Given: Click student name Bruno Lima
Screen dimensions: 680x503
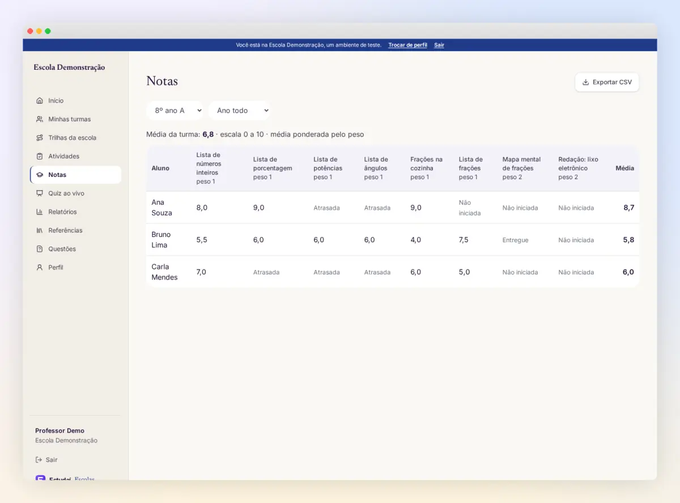Looking at the screenshot, I should click(x=161, y=240).
